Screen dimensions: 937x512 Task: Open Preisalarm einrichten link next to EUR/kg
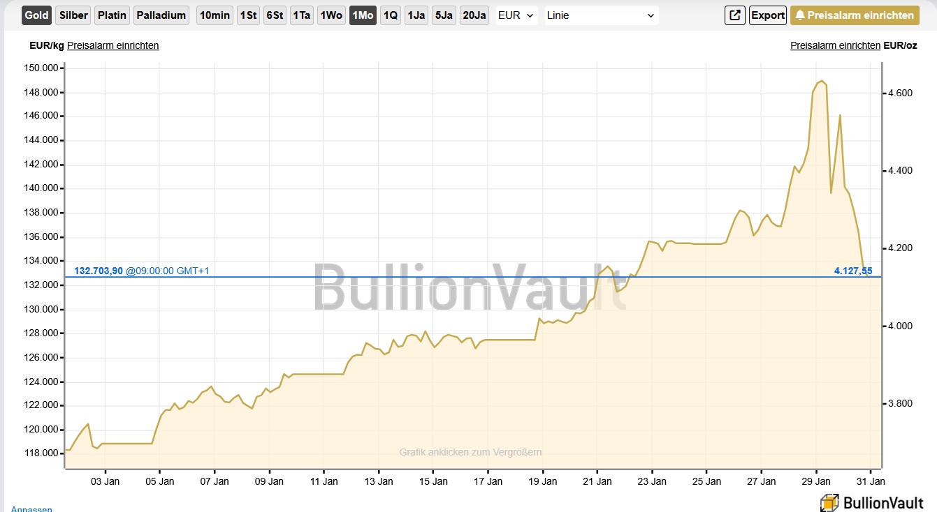113,45
